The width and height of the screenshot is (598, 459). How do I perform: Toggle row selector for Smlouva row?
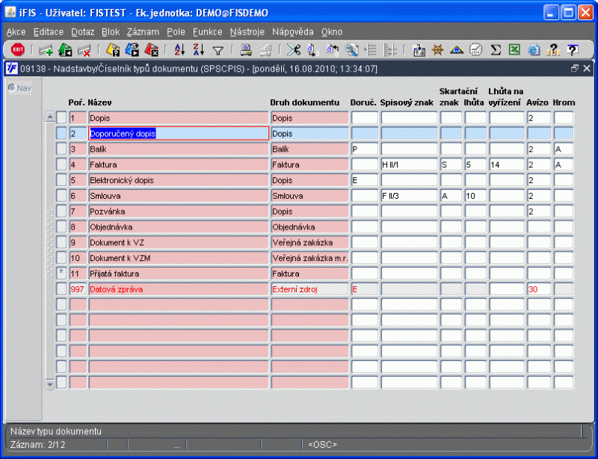[61, 196]
